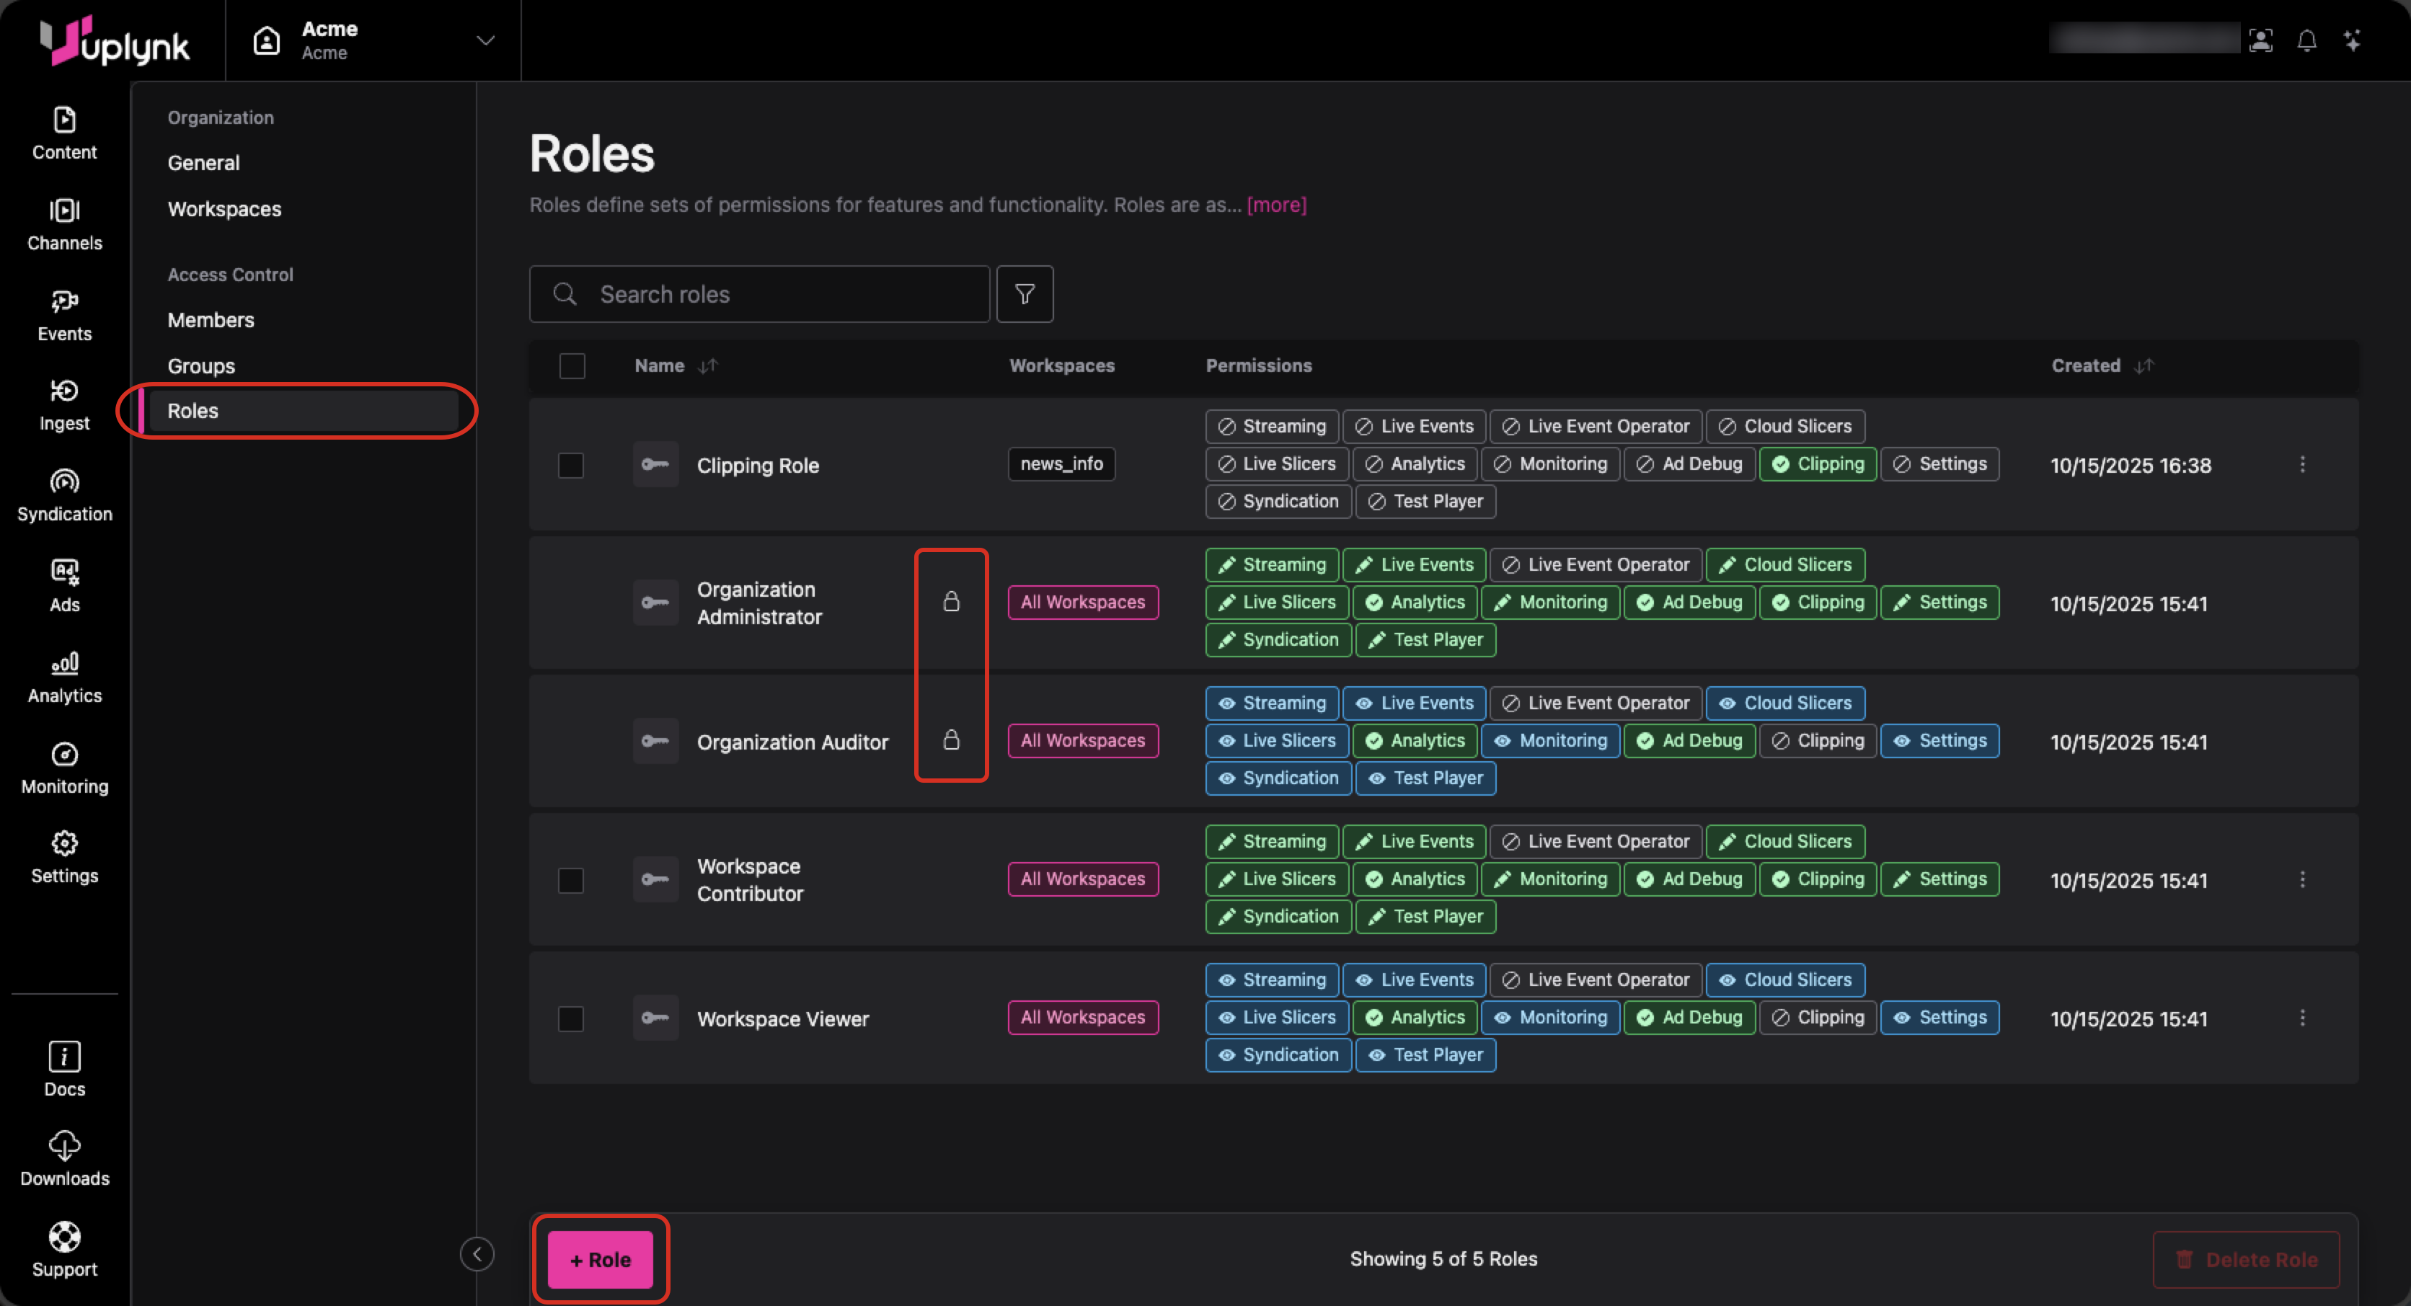Open the Downloads page icon

coord(63,1145)
